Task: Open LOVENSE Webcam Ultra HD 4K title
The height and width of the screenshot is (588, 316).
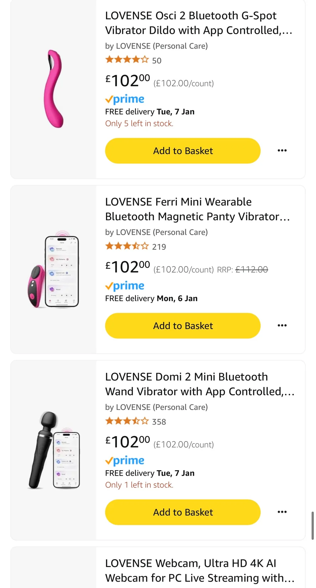Action: [x=199, y=571]
